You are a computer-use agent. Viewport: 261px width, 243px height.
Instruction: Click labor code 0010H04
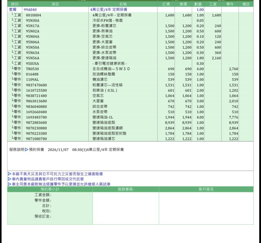click(x=33, y=15)
